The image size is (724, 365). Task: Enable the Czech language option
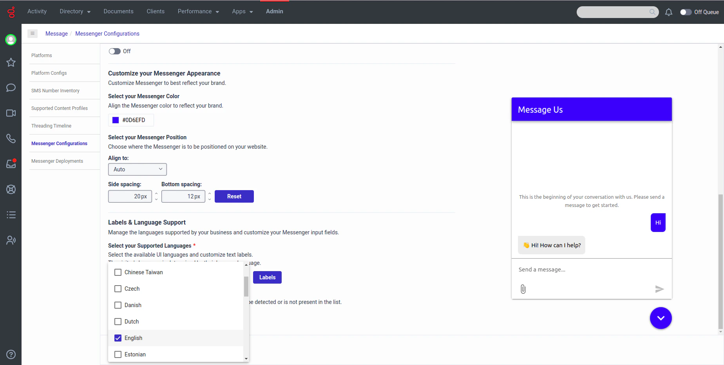click(x=118, y=289)
